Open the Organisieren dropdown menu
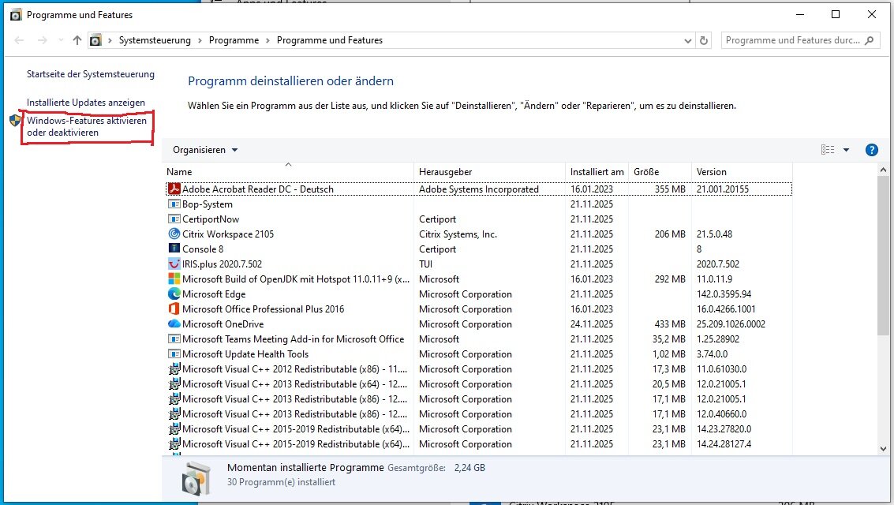 coord(205,150)
